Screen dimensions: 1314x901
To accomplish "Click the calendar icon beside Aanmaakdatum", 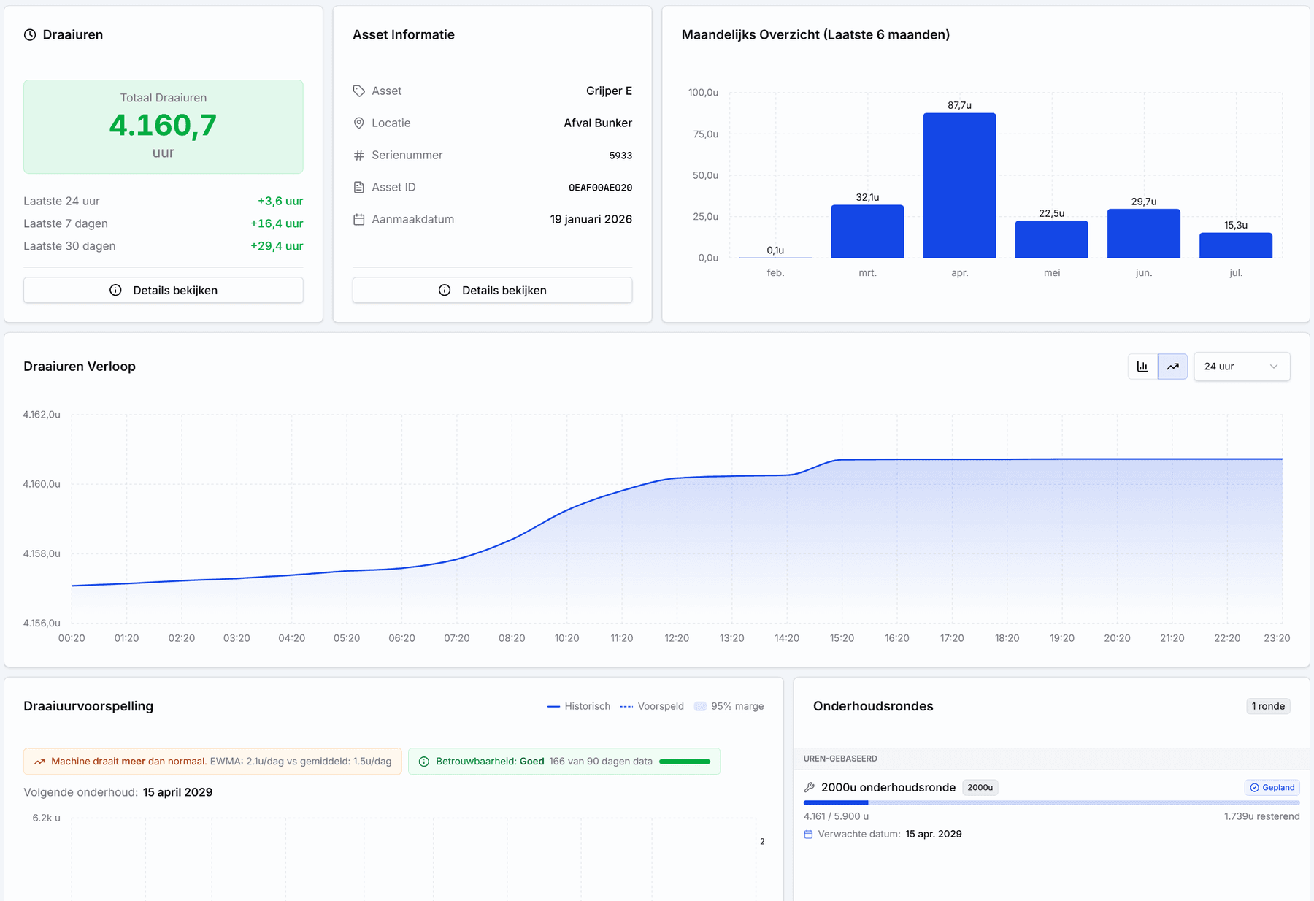I will (359, 220).
